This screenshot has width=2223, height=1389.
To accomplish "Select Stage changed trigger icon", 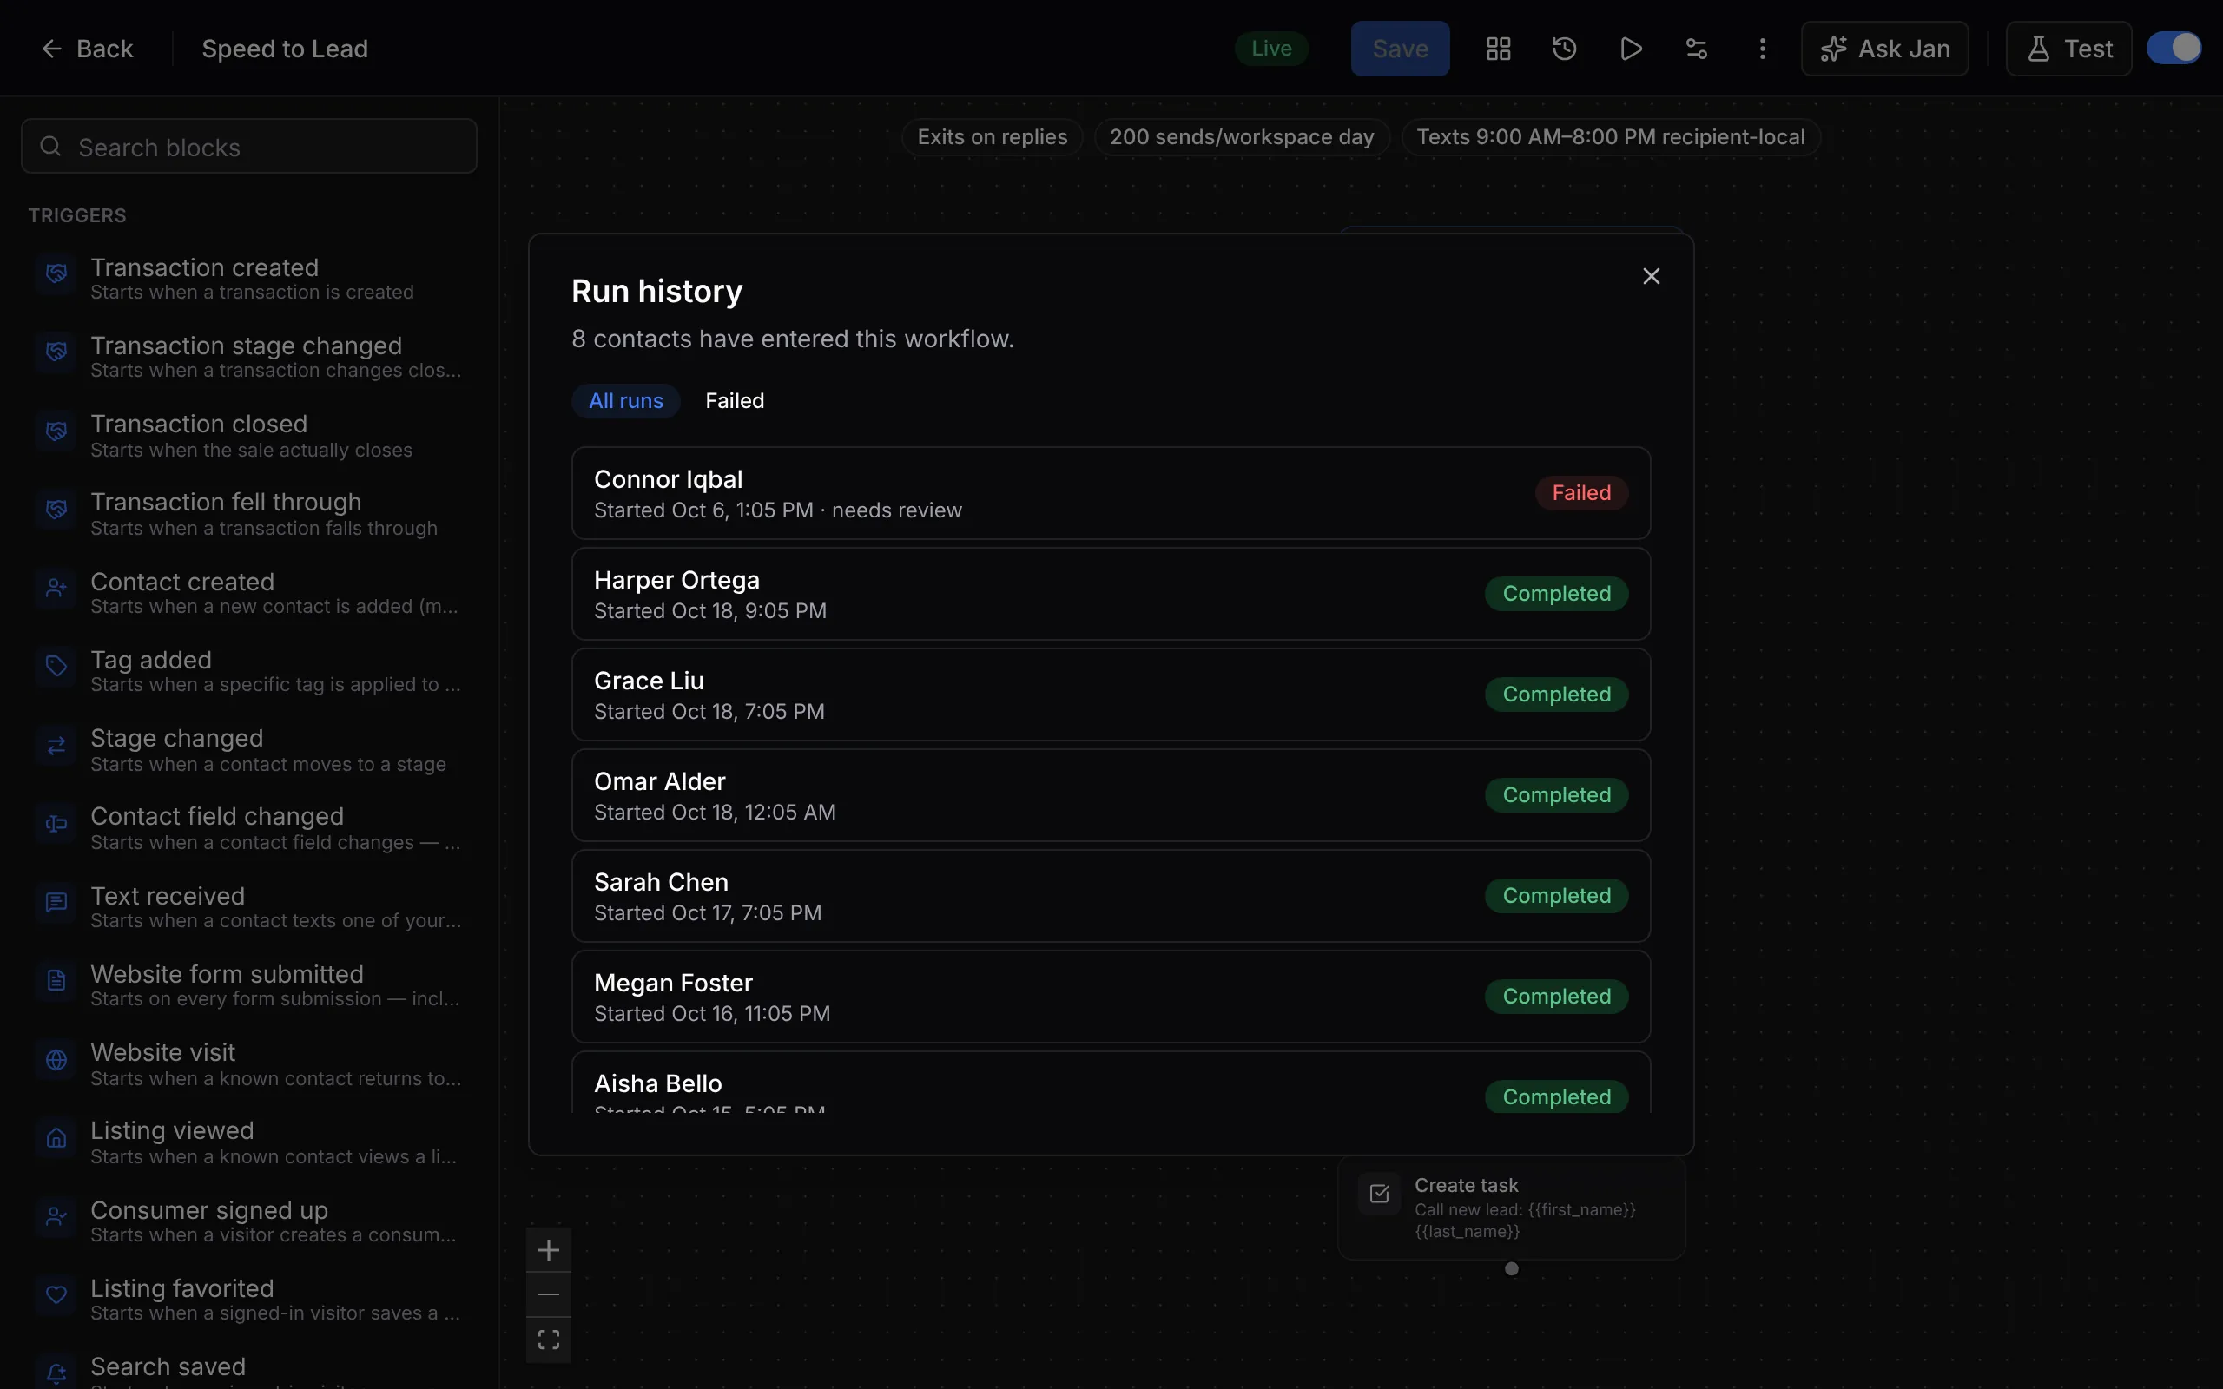I will pyautogui.click(x=56, y=745).
